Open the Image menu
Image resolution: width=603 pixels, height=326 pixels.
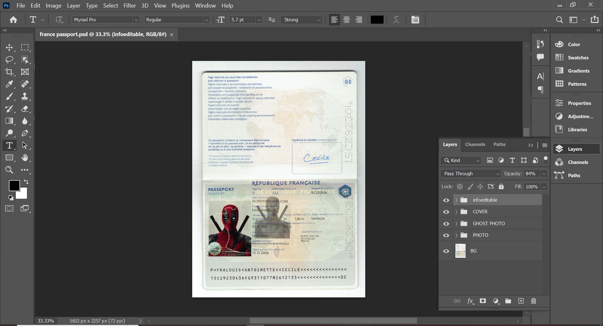pyautogui.click(x=54, y=6)
